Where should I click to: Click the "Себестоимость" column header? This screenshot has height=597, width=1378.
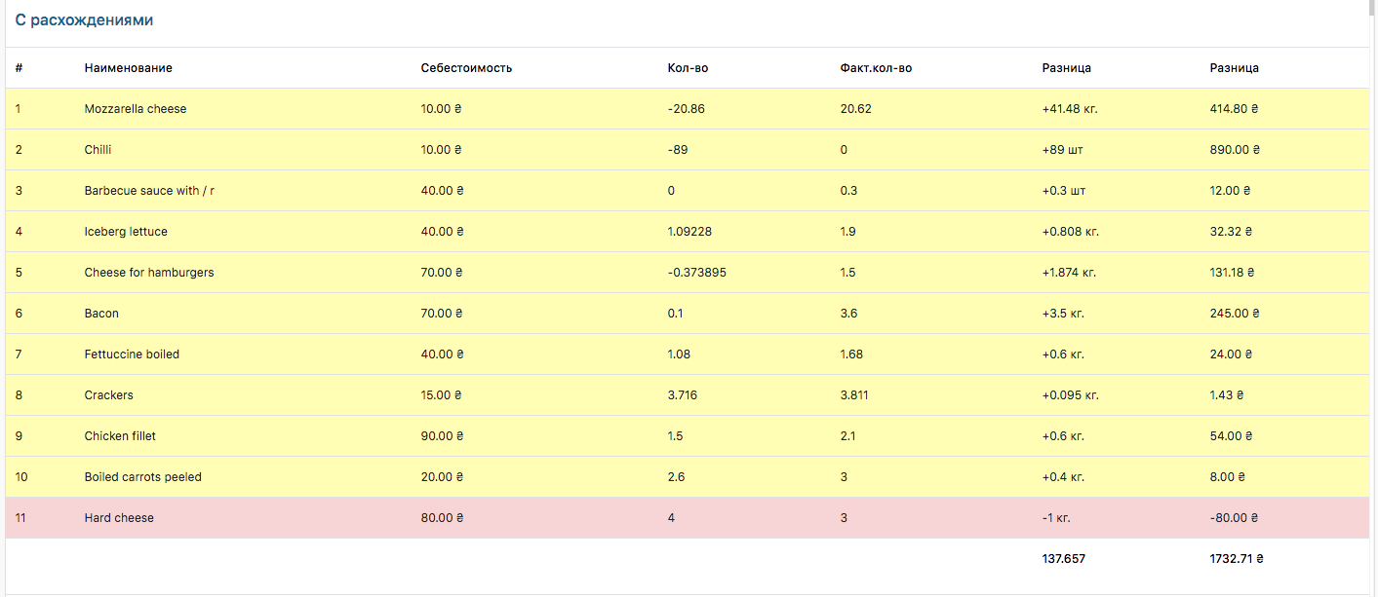point(466,68)
